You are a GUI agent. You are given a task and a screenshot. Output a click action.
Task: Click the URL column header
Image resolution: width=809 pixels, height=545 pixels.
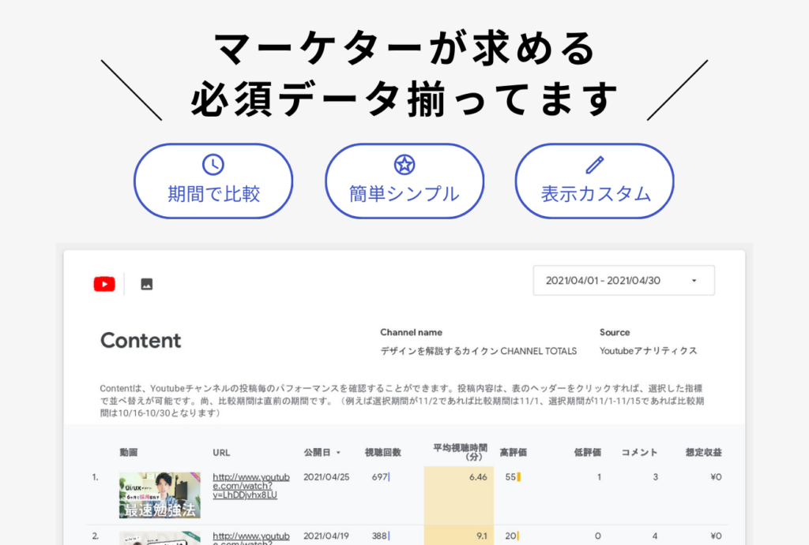221,453
